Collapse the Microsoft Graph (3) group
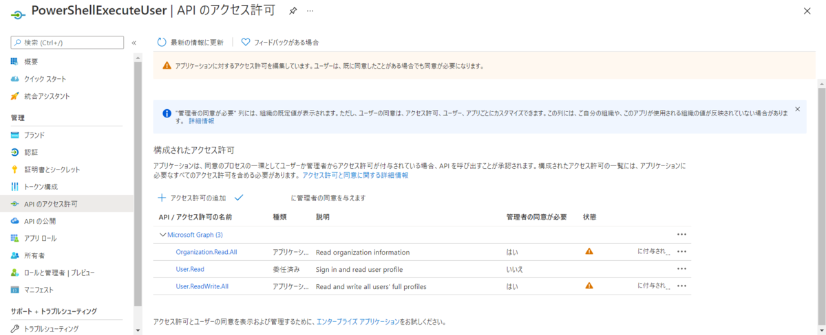Screen dimensions: 826x335 point(162,234)
